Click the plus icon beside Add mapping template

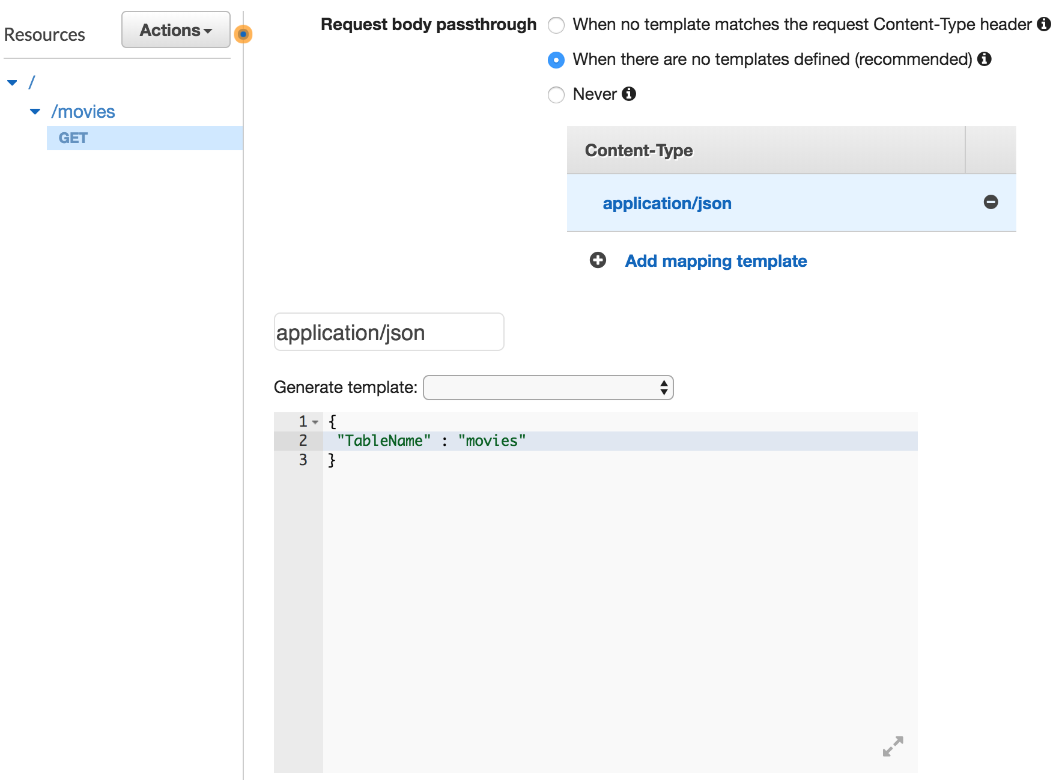pyautogui.click(x=598, y=261)
